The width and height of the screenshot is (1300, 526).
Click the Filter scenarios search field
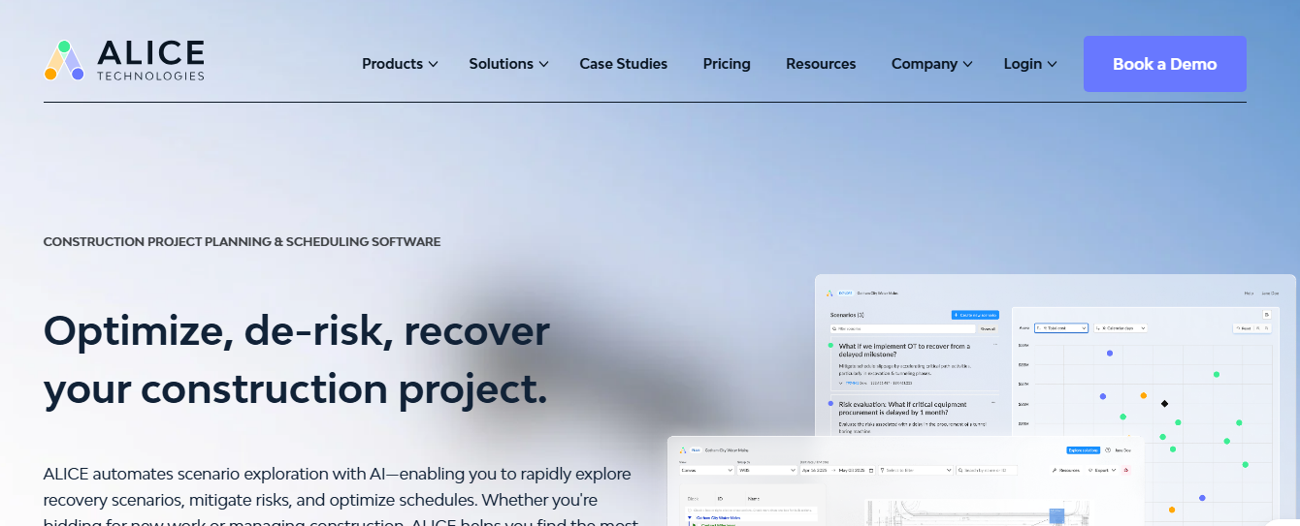(902, 329)
